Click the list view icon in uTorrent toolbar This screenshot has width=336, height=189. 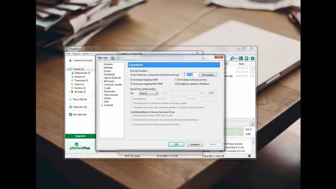(x=241, y=59)
